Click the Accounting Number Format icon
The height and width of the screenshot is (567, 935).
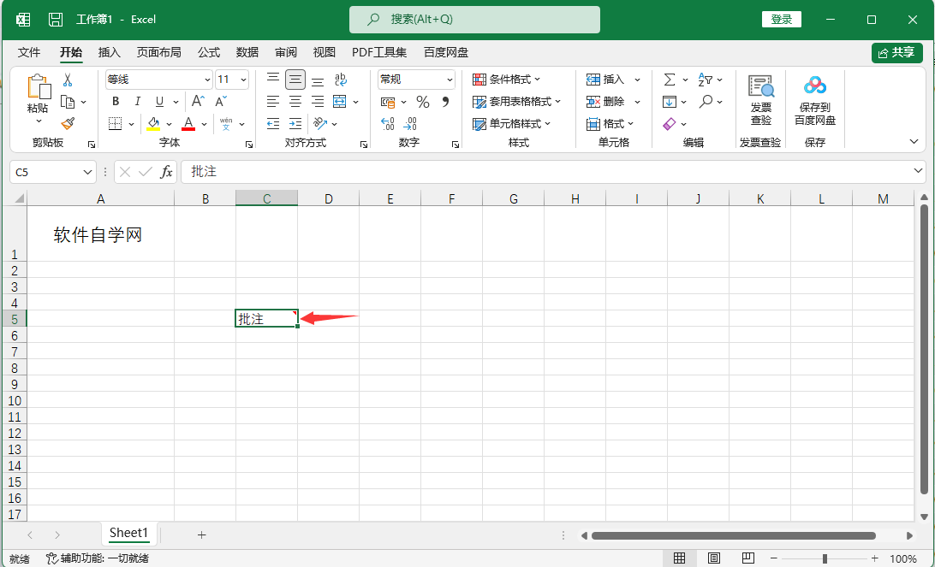pos(388,102)
